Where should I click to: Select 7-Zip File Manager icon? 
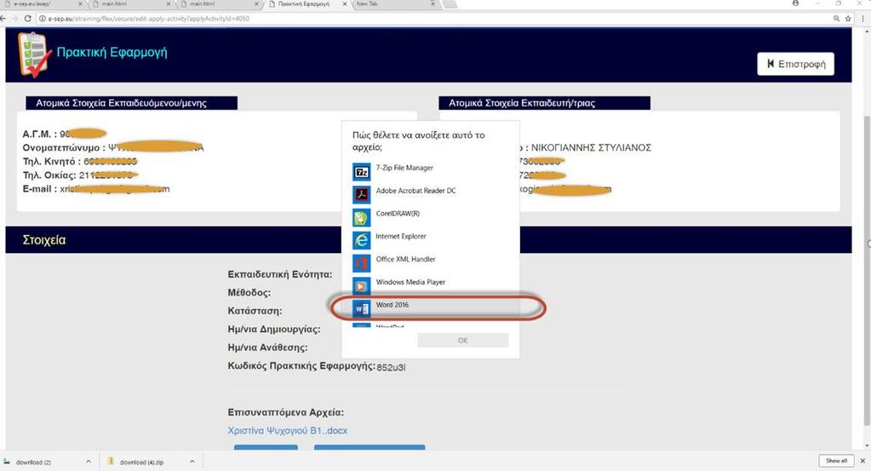click(x=362, y=172)
